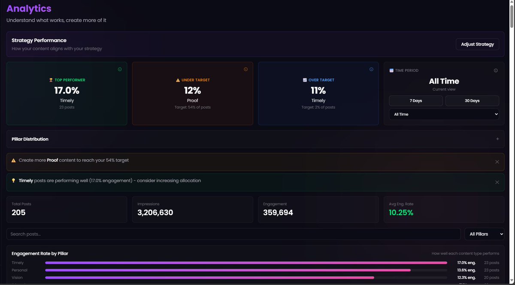Click the 12.3% eng. value
Viewport: 515px width, 285px height.
point(467,278)
